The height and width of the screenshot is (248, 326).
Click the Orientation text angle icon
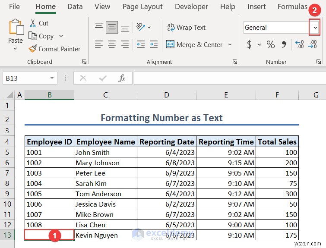pos(140,27)
